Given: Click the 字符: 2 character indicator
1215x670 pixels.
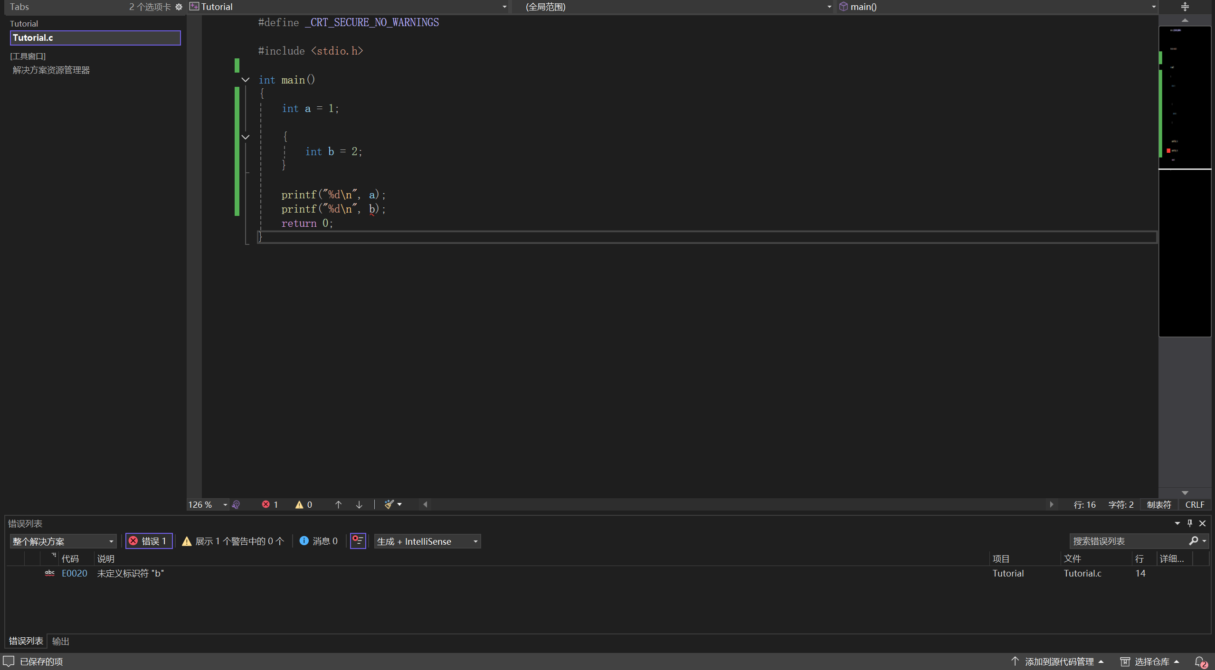Looking at the screenshot, I should [1121, 504].
